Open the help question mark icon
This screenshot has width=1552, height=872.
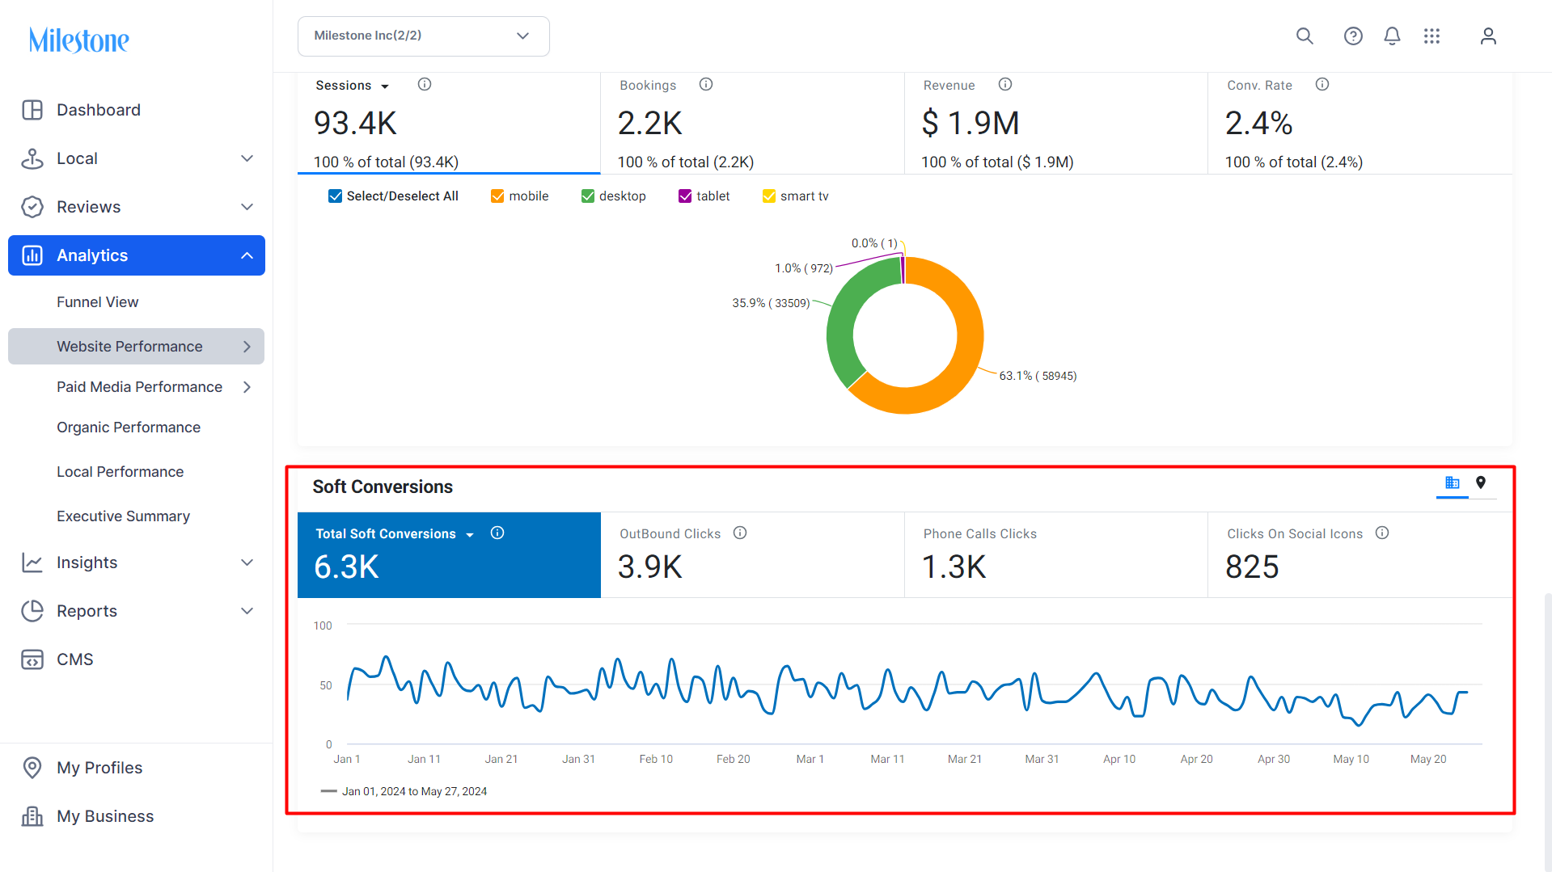pyautogui.click(x=1353, y=36)
